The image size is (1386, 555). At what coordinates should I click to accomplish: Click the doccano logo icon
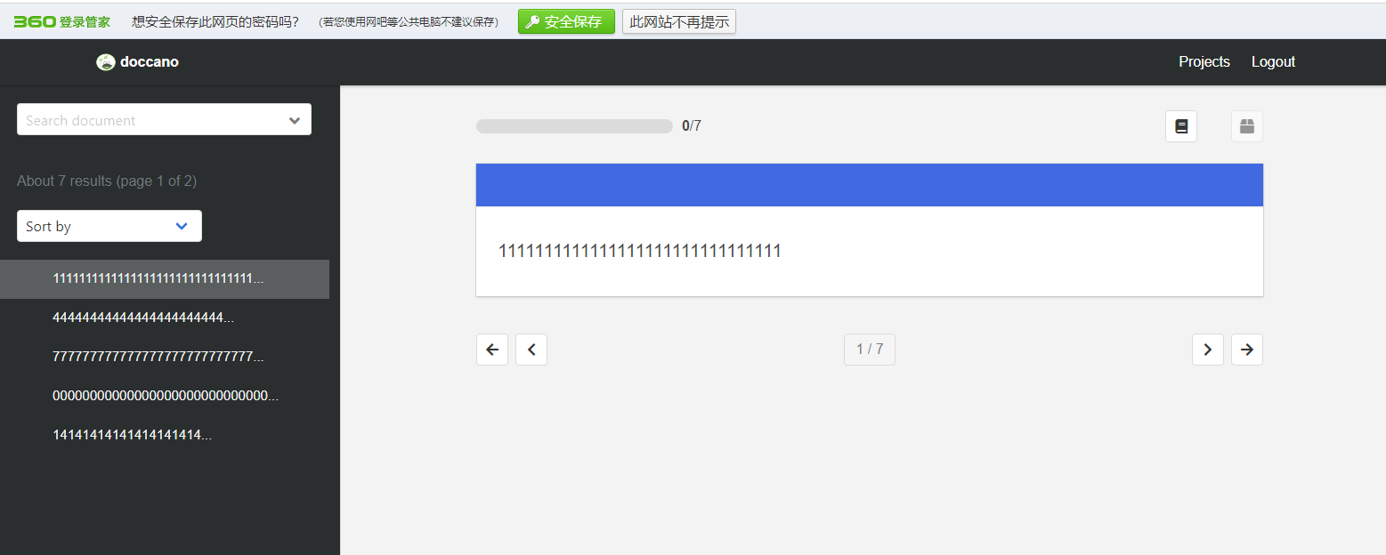106,61
